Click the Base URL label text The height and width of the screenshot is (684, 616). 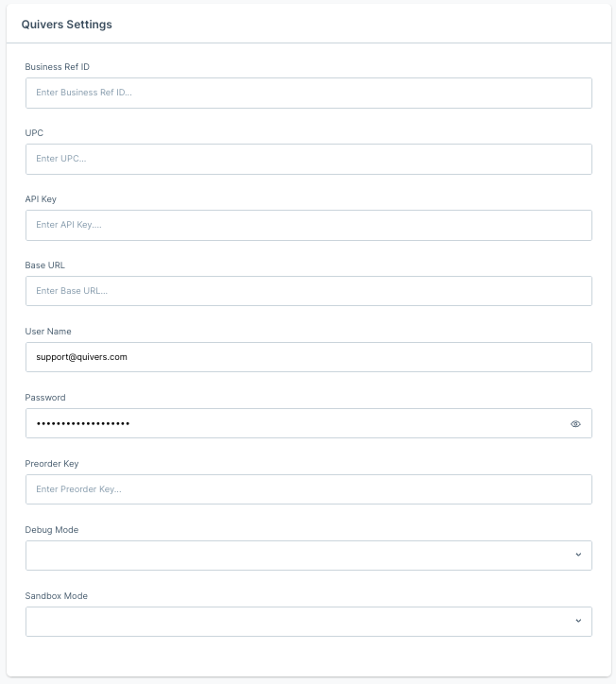pos(45,265)
